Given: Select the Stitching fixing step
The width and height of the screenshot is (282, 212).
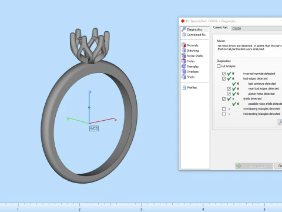Looking at the screenshot, I should pos(190,51).
